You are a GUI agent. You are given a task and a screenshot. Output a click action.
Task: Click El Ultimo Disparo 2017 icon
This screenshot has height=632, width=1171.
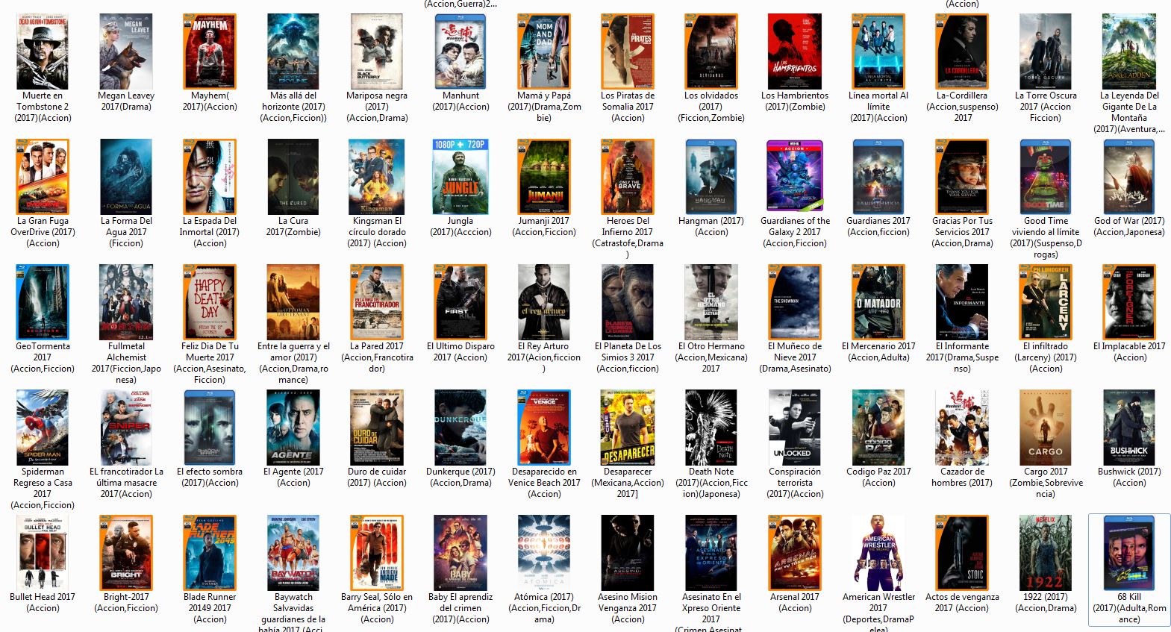tap(460, 302)
